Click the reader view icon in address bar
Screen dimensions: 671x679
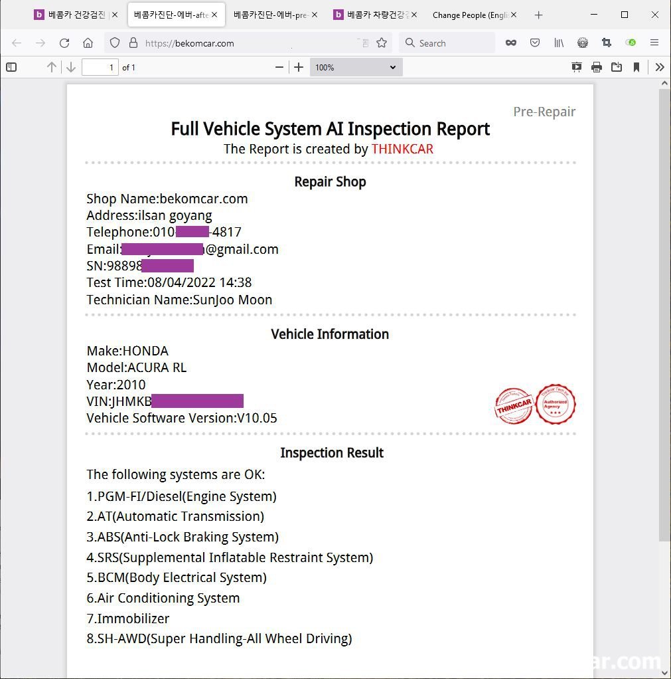click(x=364, y=43)
